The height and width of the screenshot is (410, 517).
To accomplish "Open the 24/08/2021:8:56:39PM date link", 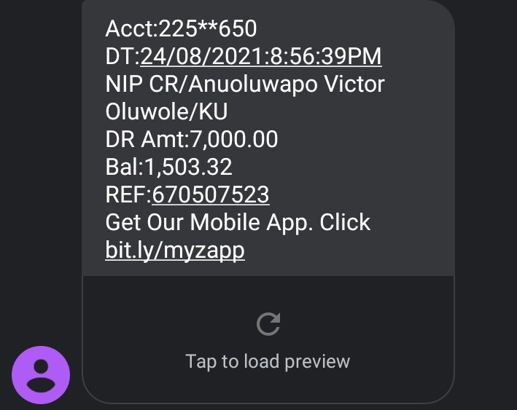I will point(261,56).
